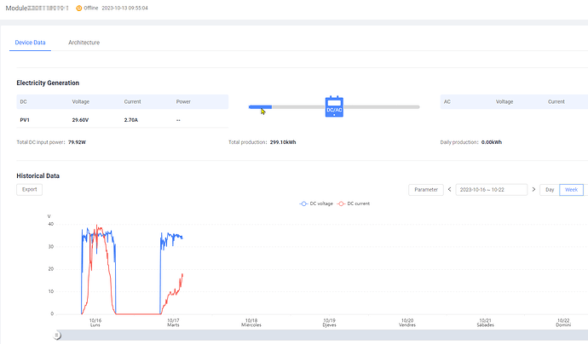
Task: Switch to the Device Data tab
Action: (30, 43)
